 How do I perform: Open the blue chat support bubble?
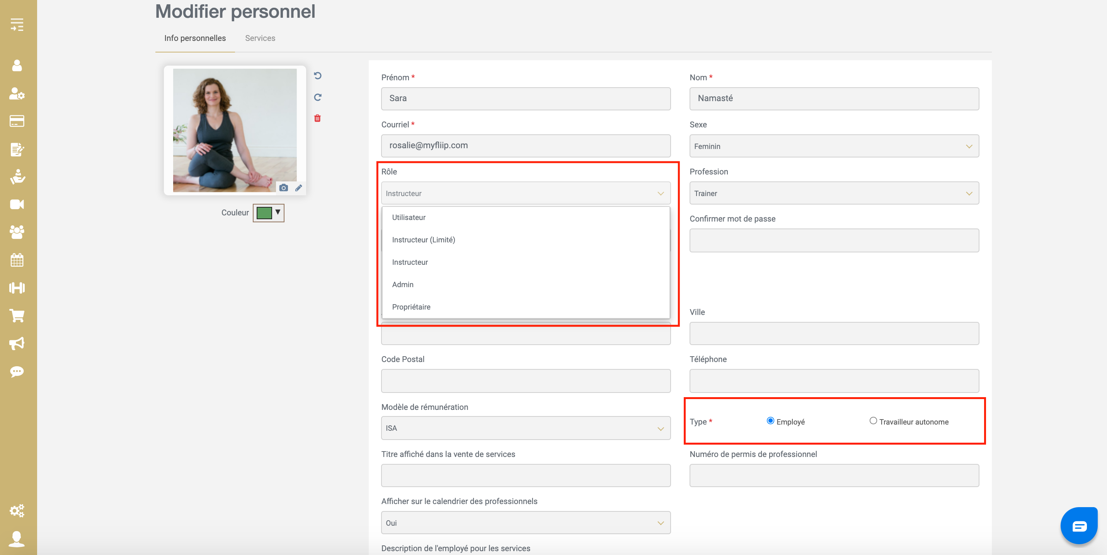coord(1079,525)
